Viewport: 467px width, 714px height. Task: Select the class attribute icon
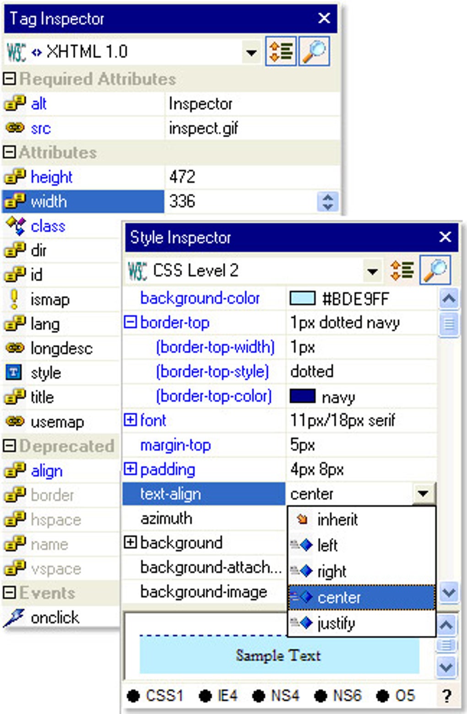pos(15,226)
